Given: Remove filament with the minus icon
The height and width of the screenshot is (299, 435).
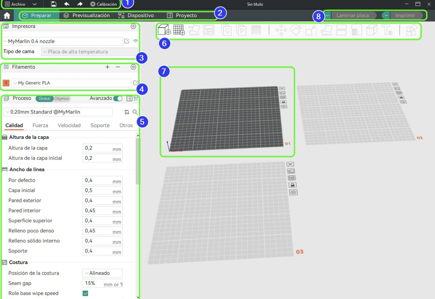Looking at the screenshot, I should (x=118, y=67).
